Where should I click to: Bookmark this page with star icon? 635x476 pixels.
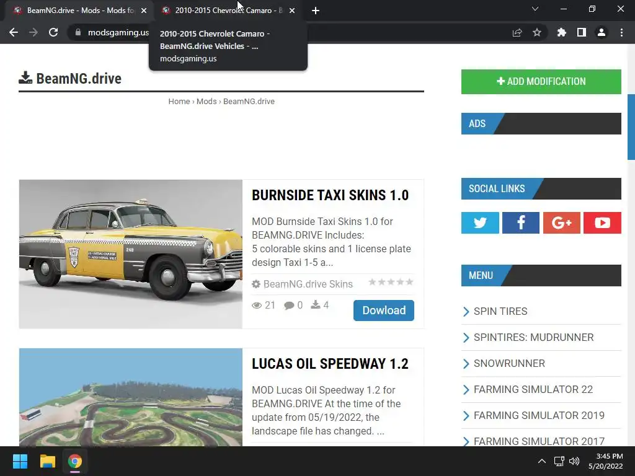[x=537, y=32]
